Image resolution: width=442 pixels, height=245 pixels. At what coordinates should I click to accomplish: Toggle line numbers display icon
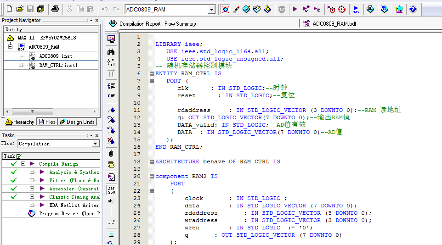[111, 189]
